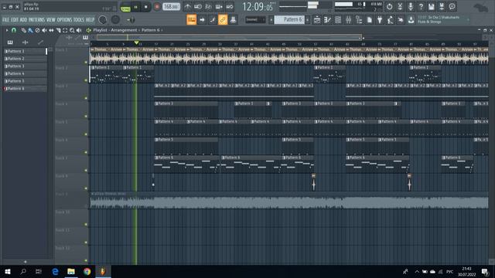Toggle the playlist magnet snap icon
Screen dimensions: 495x278
14,30
